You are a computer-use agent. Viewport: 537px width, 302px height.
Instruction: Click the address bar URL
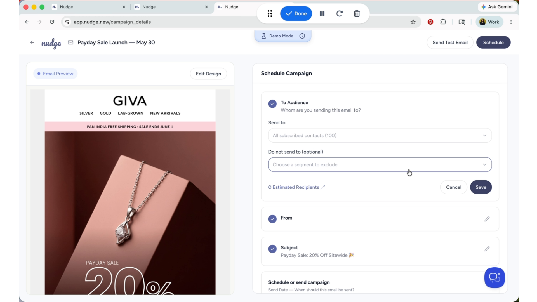[x=112, y=22]
